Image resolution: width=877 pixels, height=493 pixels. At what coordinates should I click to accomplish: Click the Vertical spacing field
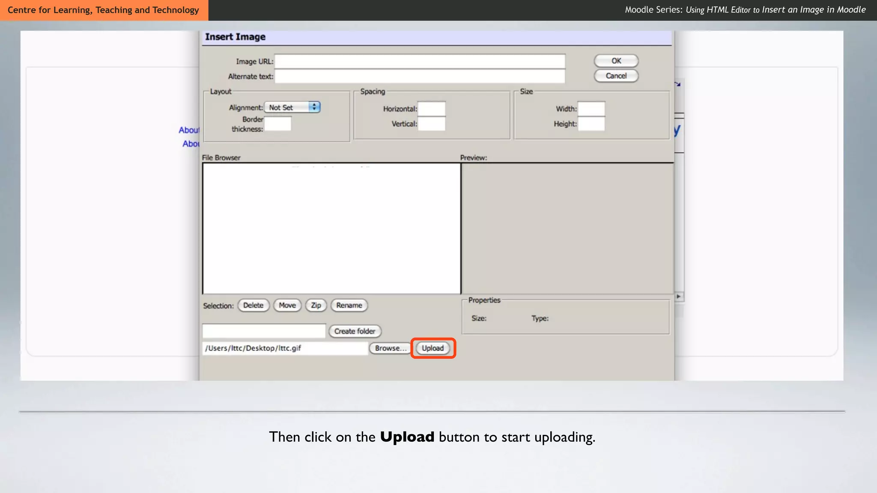tap(431, 124)
